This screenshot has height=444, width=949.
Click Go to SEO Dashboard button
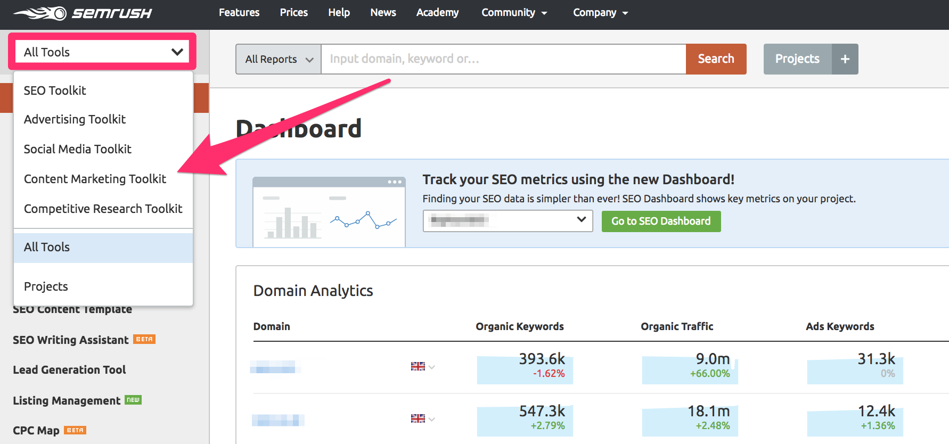click(661, 221)
